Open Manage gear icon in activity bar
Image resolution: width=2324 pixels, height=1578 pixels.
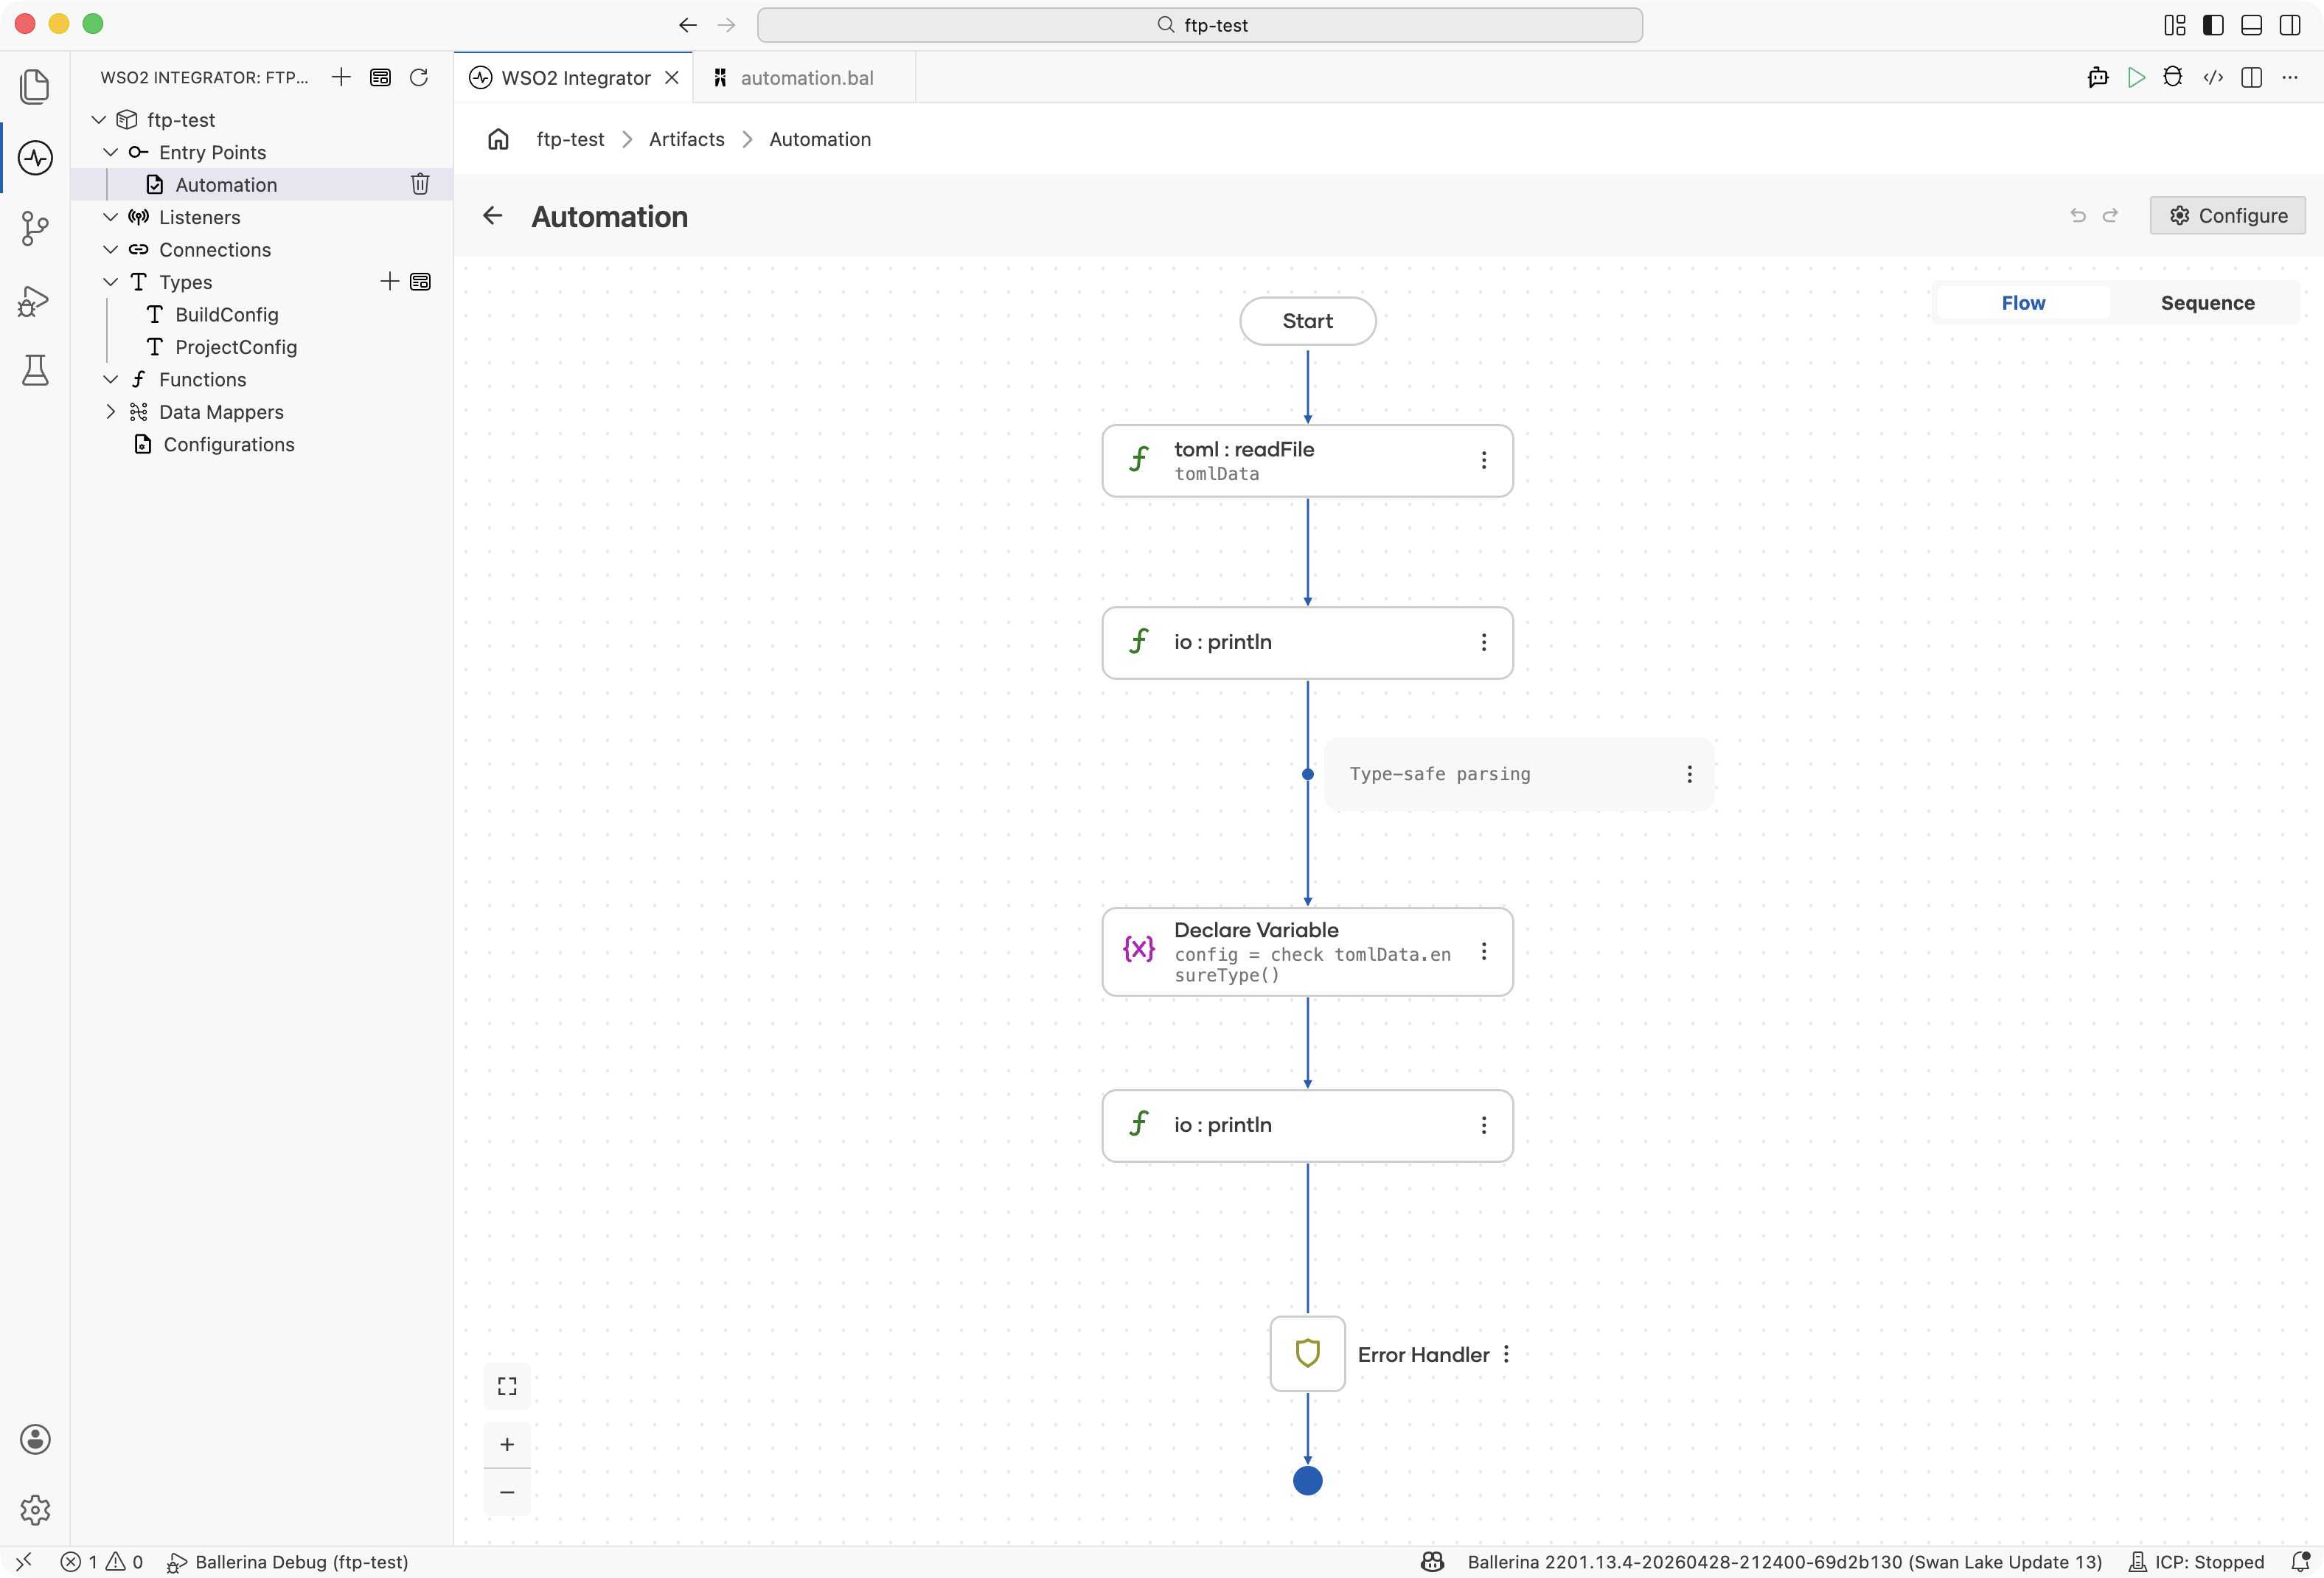tap(35, 1510)
